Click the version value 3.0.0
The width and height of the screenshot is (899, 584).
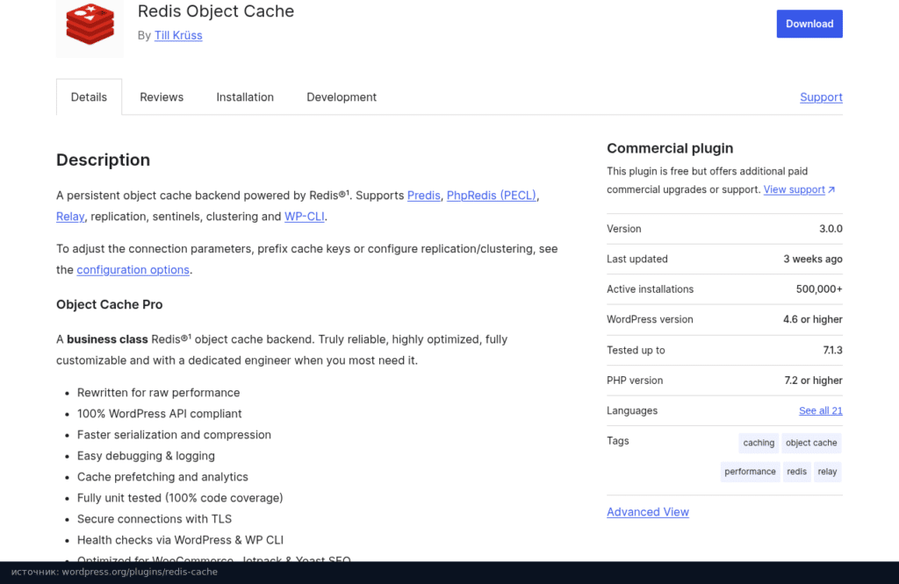[831, 229]
